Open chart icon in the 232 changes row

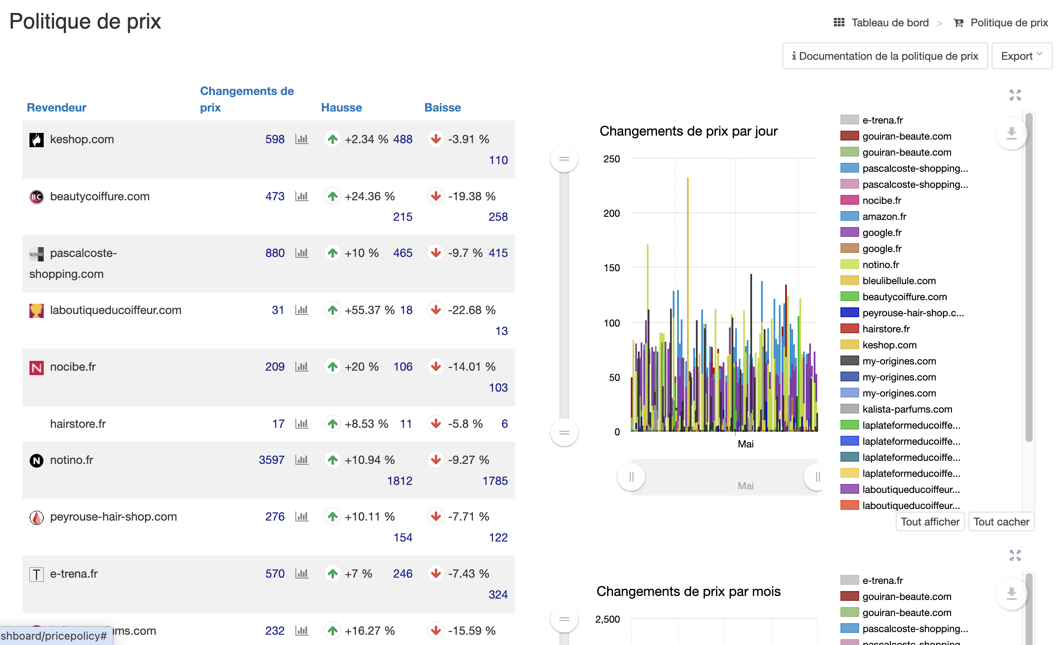pos(302,631)
